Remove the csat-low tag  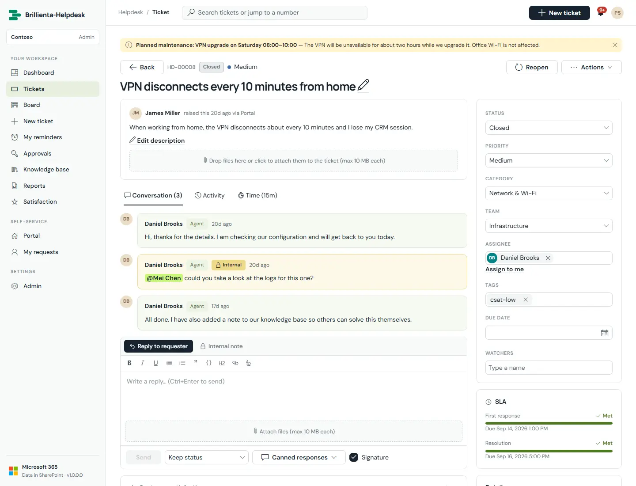526,300
